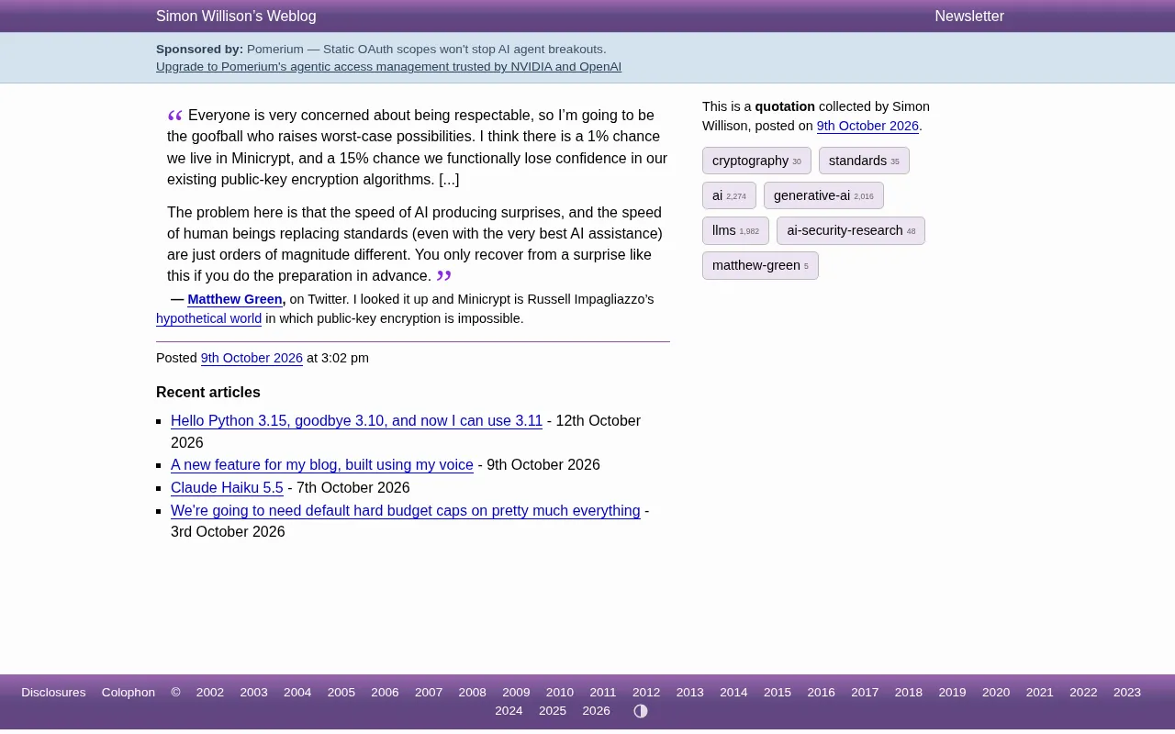This screenshot has width=1175, height=734.
Task: Select the standards tag
Action: [x=864, y=161]
